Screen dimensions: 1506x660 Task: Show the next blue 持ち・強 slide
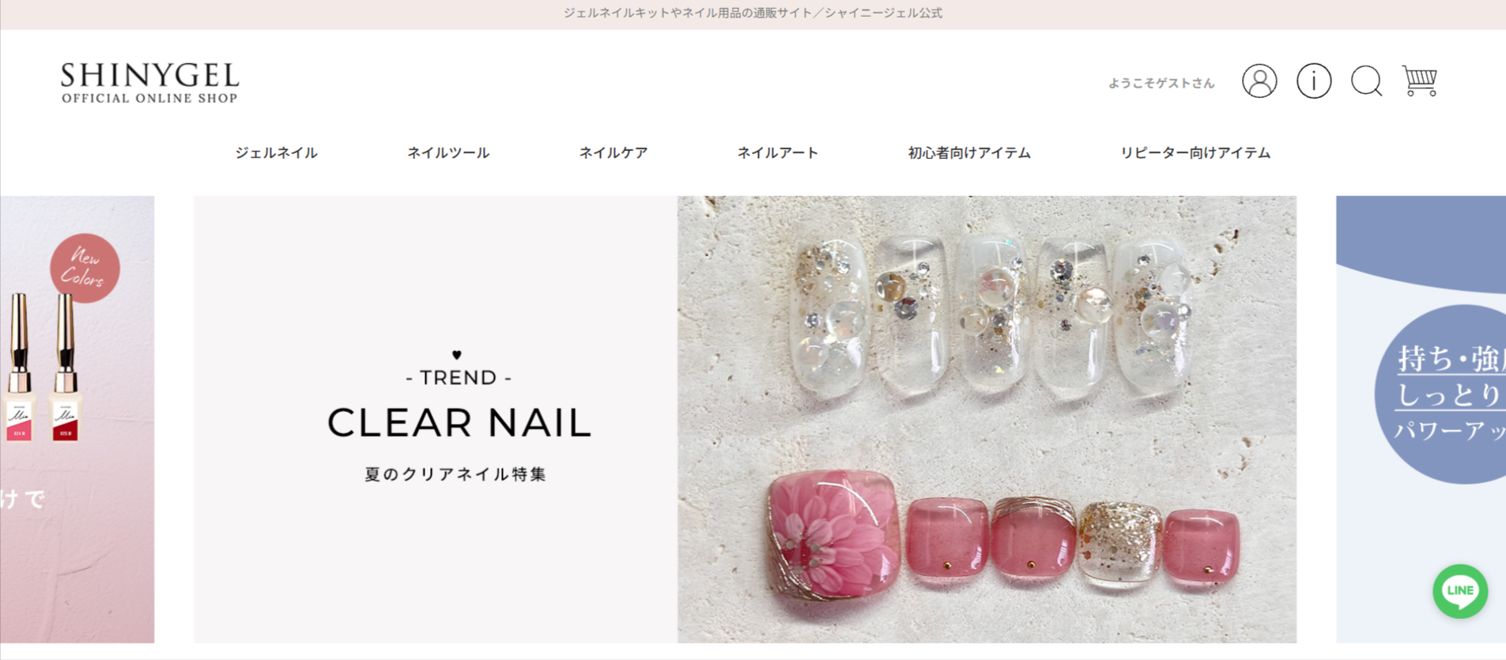point(1421,419)
